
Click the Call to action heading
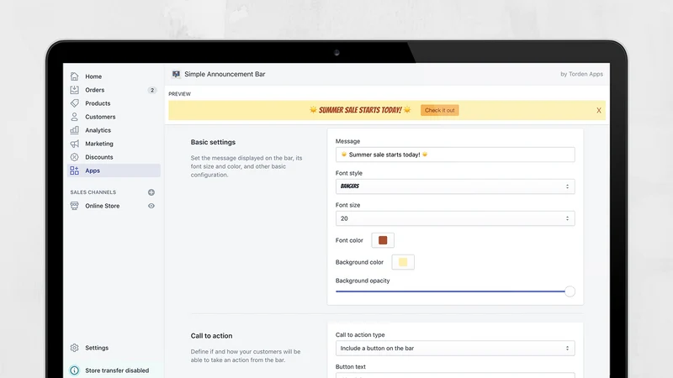coord(212,336)
